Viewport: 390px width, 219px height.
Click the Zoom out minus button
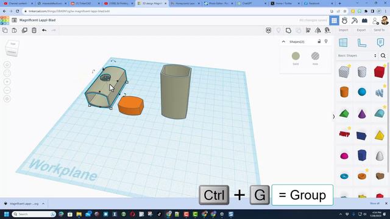tap(7, 90)
